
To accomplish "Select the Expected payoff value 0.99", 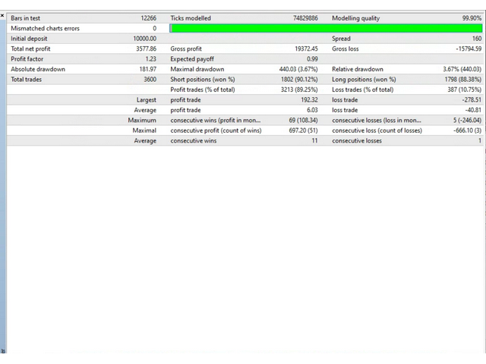I will pos(312,58).
